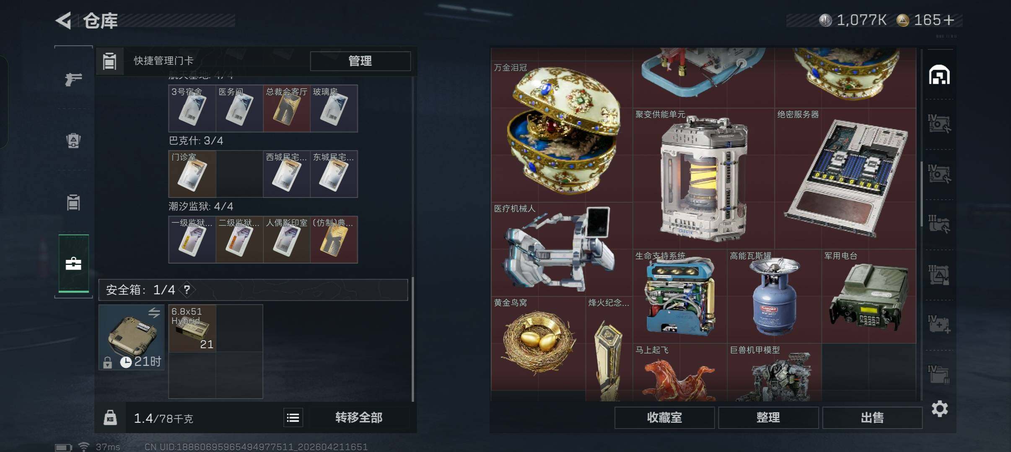1011x452 pixels.
Task: Go back using the warehouse back arrow
Action: (x=64, y=21)
